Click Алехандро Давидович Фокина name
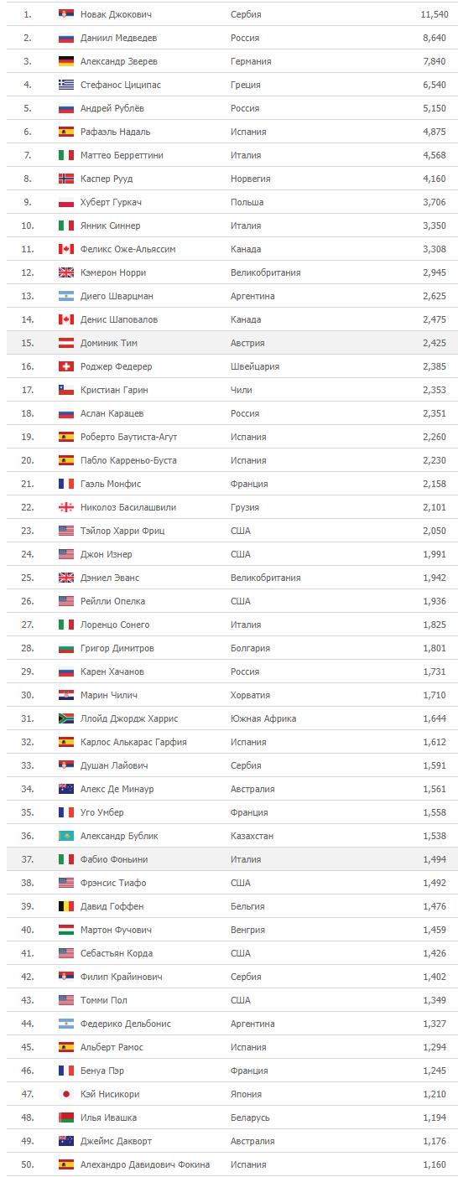This screenshot has height=1177, width=458. (x=145, y=1164)
